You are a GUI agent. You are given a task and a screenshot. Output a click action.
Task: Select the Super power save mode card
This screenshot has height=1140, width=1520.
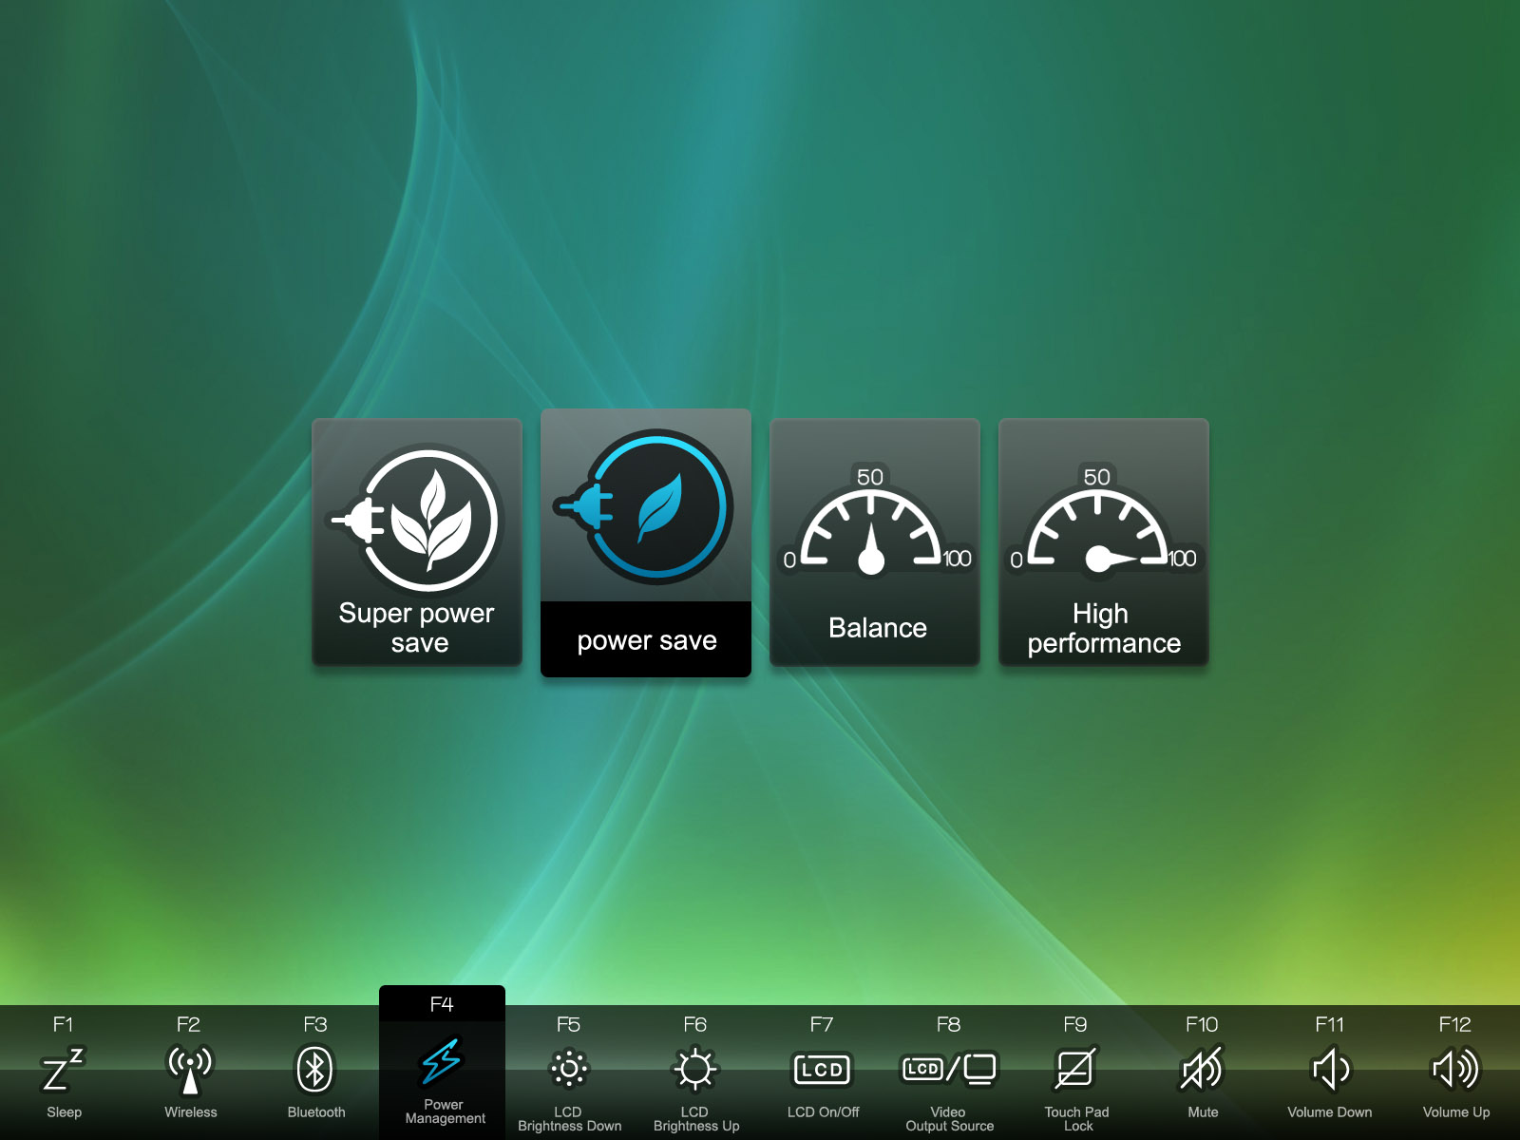pos(417,541)
